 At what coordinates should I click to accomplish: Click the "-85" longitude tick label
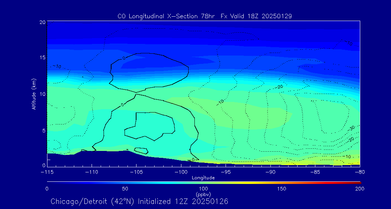coord(315,172)
